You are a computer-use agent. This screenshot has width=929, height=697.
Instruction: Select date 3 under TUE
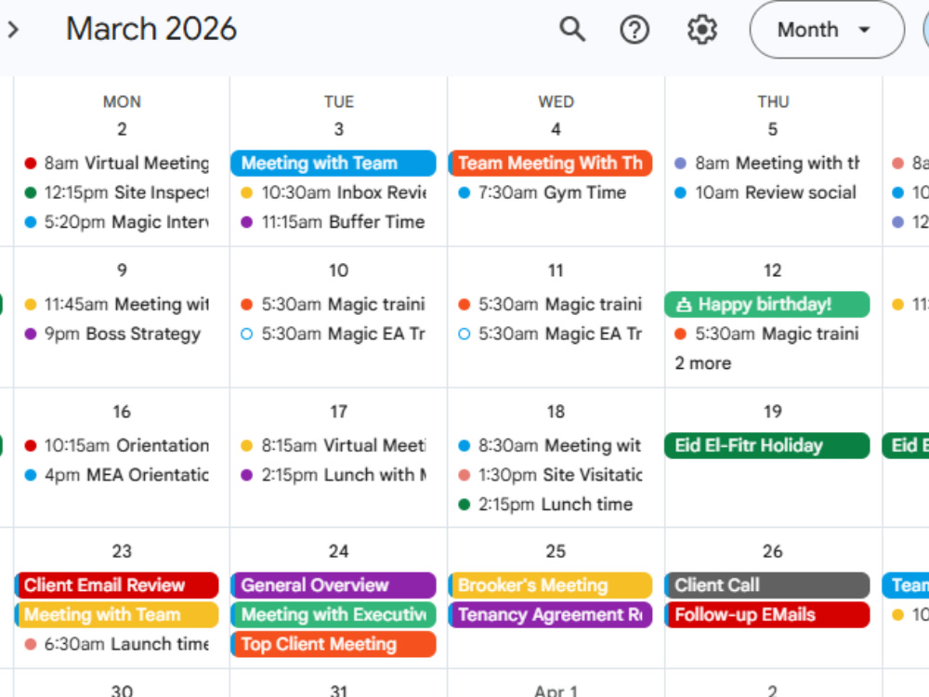coord(338,128)
